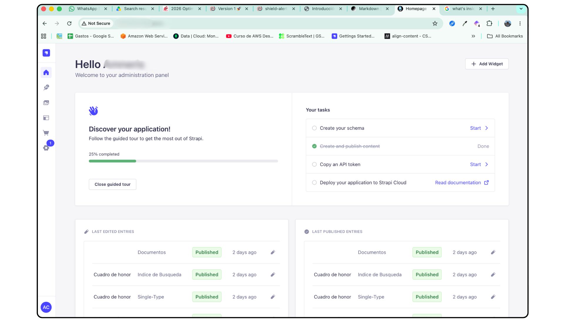Image resolution: width=564 pixels, height=323 pixels.
Task: Show hidden bookmarks with double chevron
Action: [473, 36]
